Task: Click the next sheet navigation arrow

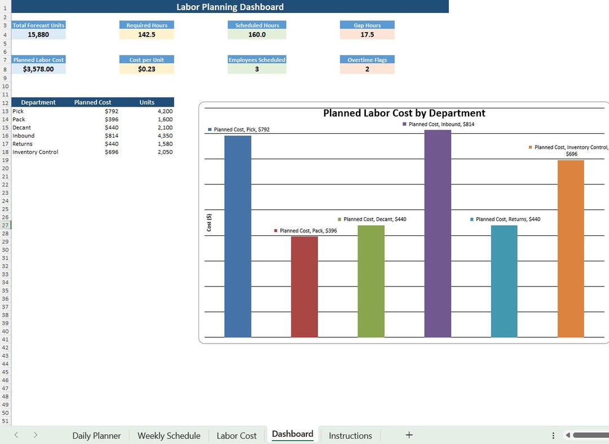Action: pos(36,435)
